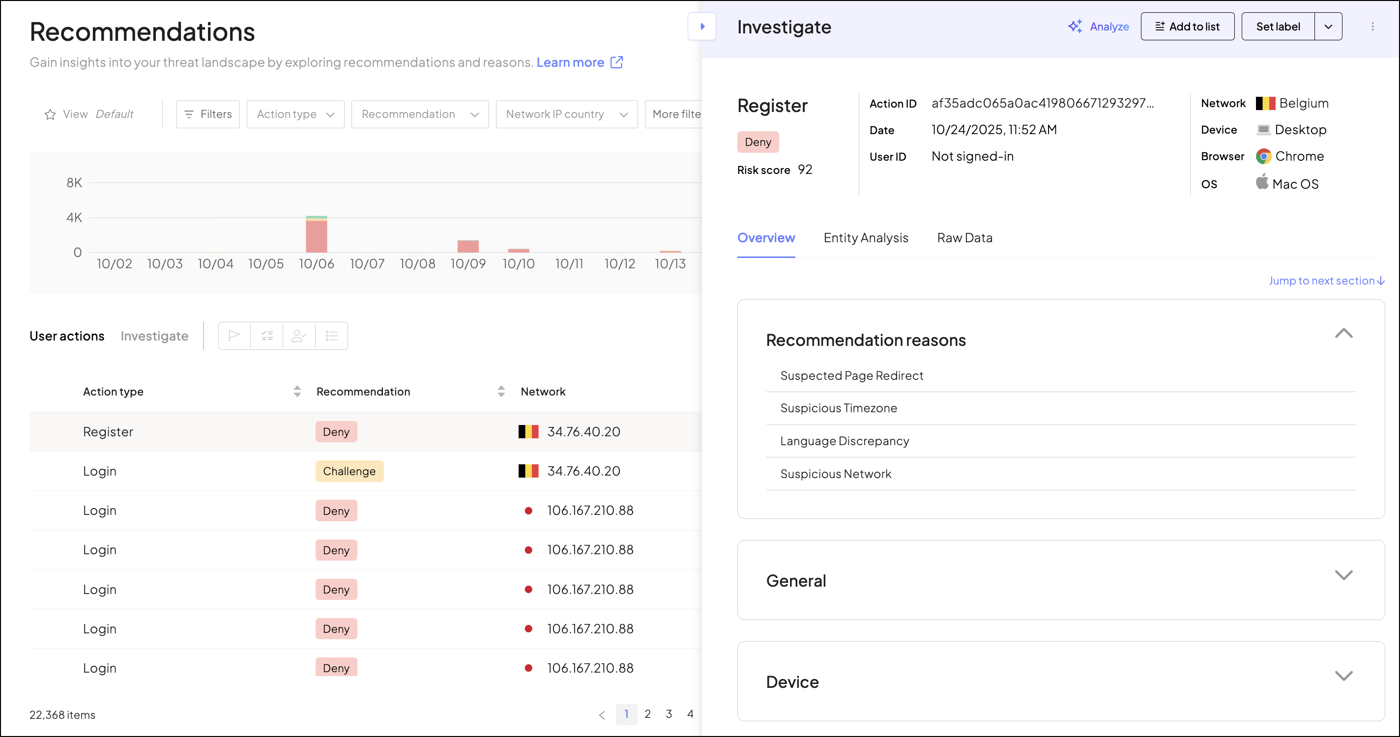Open the Action type filter dropdown

tap(295, 114)
